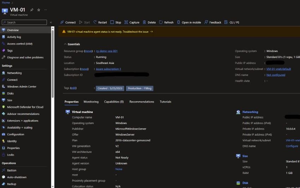
Task: Click the Locks padlock icon in the sidebar
Action: (4, 155)
